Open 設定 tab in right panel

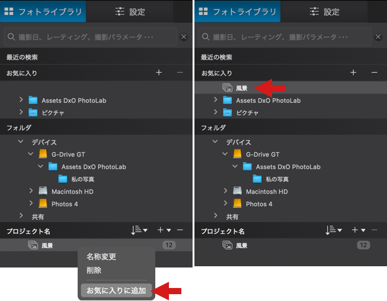click(x=324, y=12)
